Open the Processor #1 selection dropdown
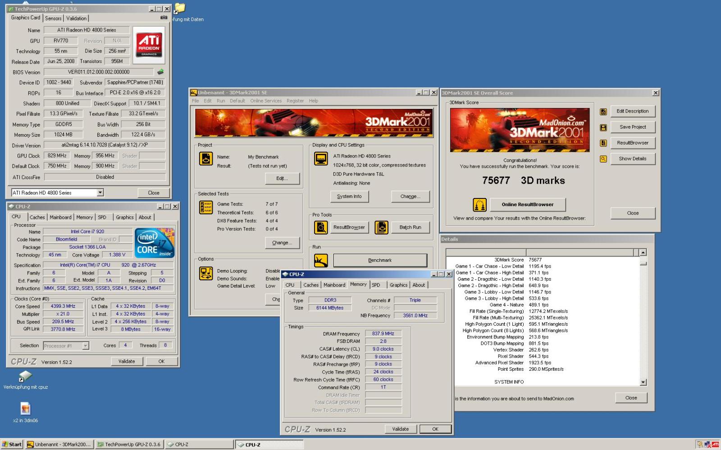721x450 pixels. [x=86, y=346]
